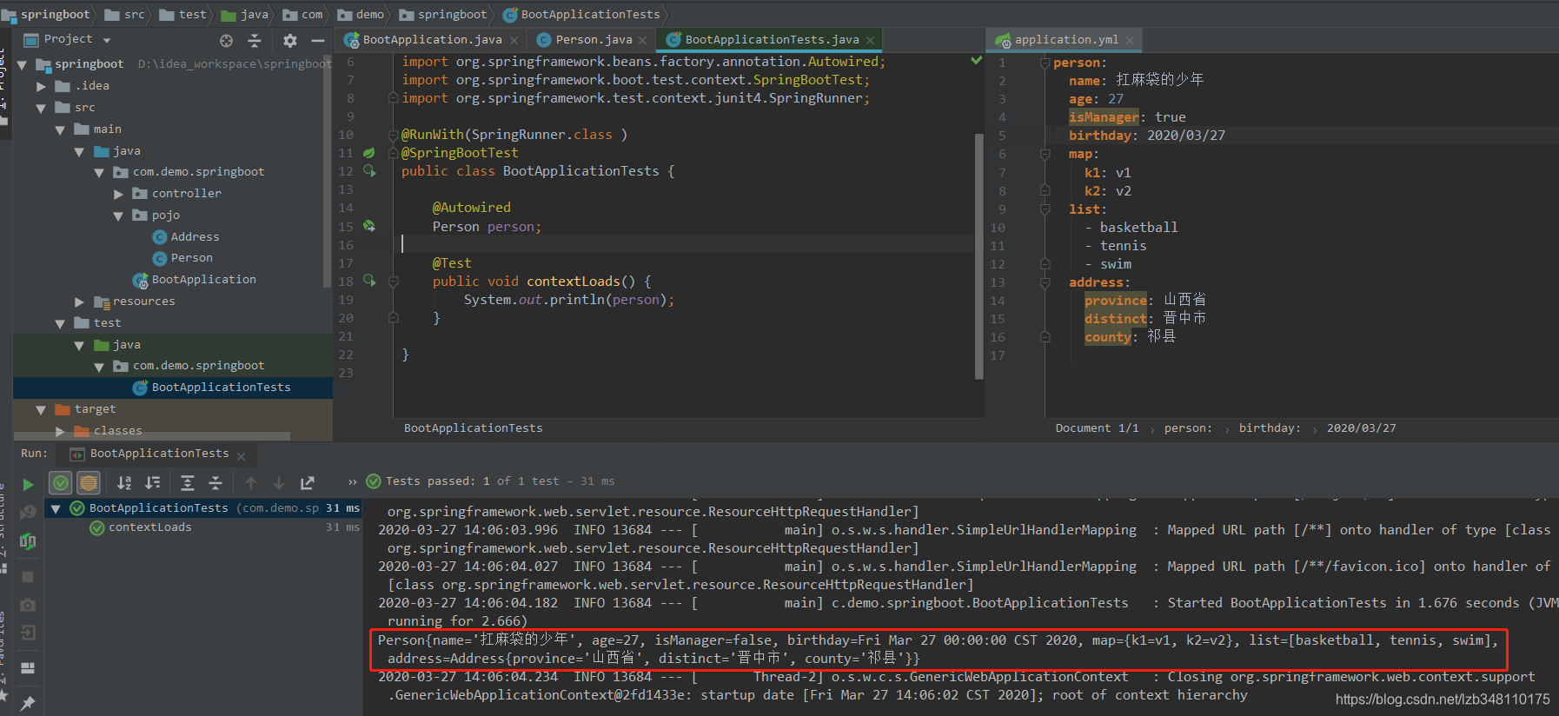1559x716 pixels.
Task: Click the green Rerun tests button
Action: pyautogui.click(x=28, y=485)
